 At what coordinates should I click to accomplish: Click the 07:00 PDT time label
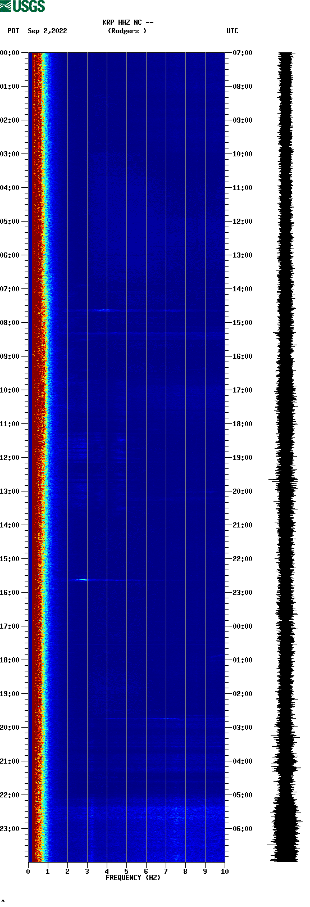(10, 289)
